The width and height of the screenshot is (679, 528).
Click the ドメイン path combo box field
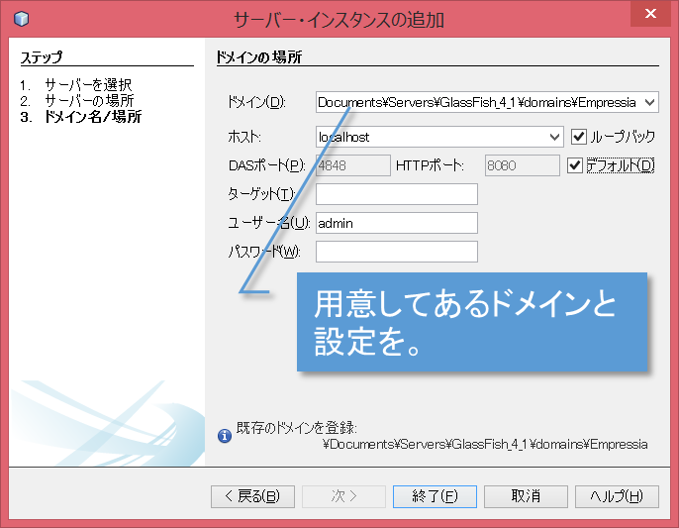tap(487, 102)
